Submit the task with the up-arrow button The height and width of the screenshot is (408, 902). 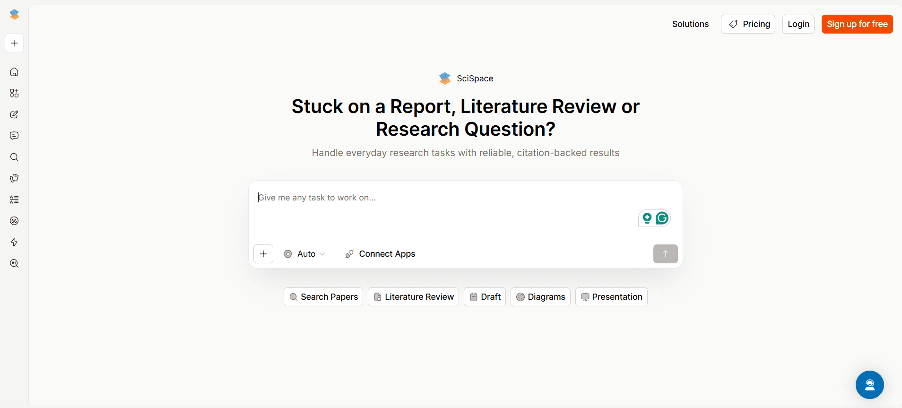pos(665,254)
